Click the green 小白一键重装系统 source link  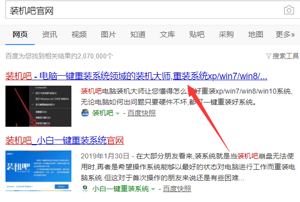tap(120, 189)
